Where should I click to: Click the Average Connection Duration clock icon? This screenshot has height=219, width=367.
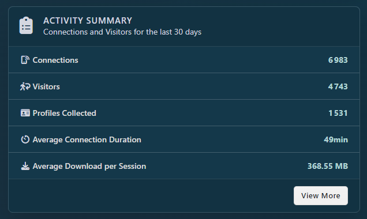point(25,139)
